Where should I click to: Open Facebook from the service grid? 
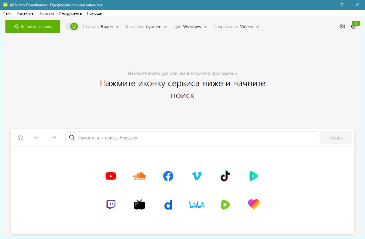(168, 176)
